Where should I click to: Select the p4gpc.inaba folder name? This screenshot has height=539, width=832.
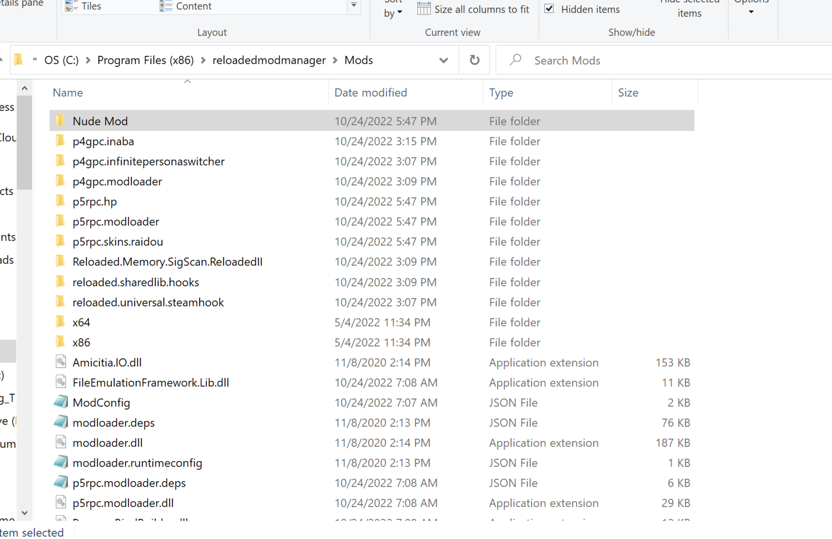point(103,141)
